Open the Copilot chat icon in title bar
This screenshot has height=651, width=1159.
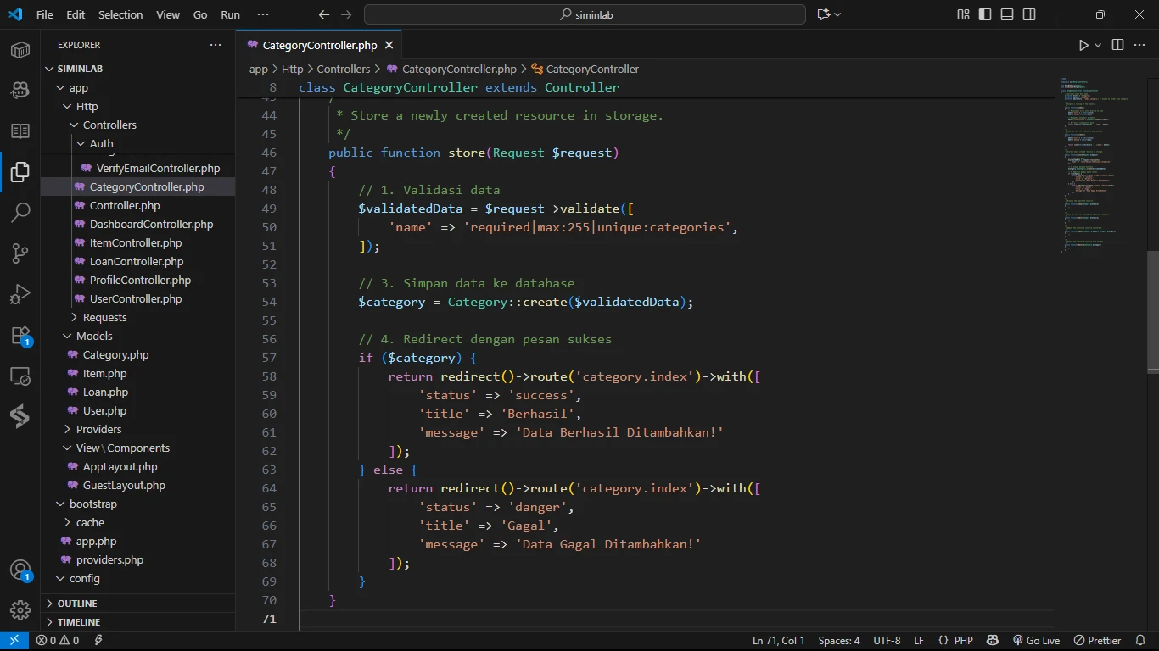pyautogui.click(x=823, y=14)
